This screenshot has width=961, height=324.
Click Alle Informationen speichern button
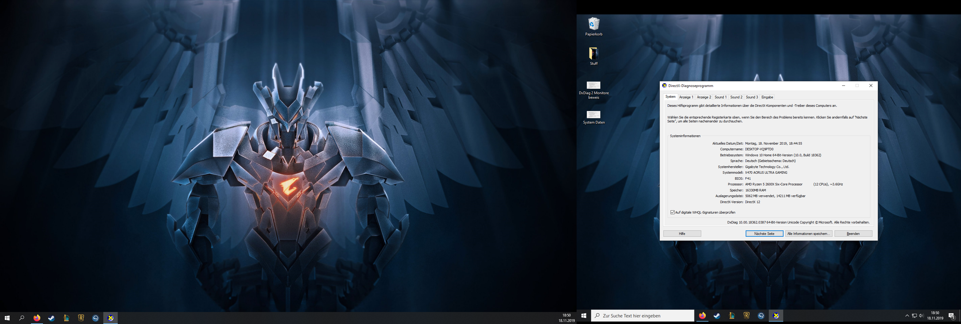(x=808, y=233)
